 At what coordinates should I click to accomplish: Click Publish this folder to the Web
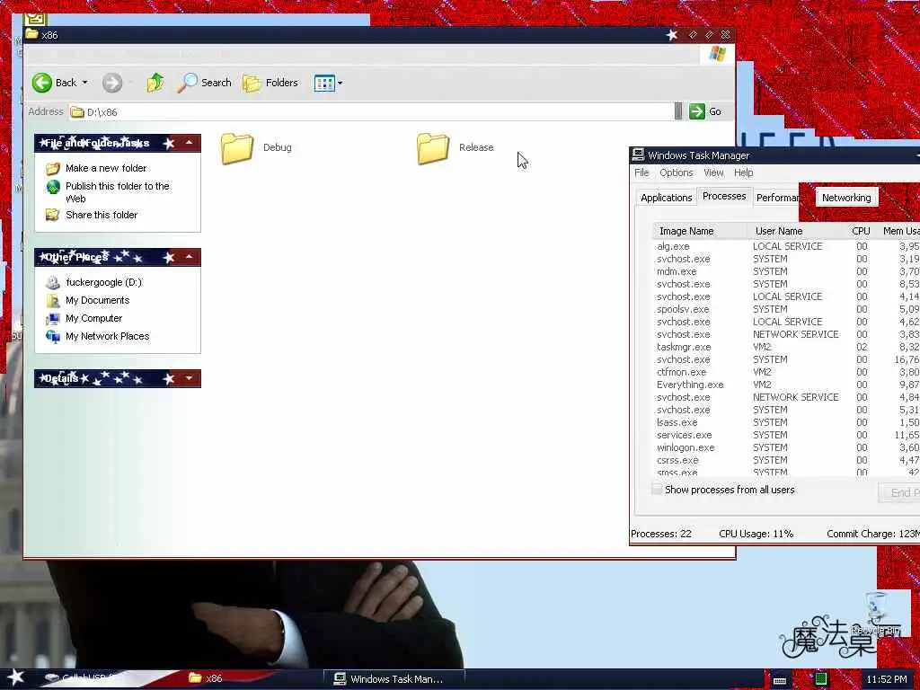point(118,192)
